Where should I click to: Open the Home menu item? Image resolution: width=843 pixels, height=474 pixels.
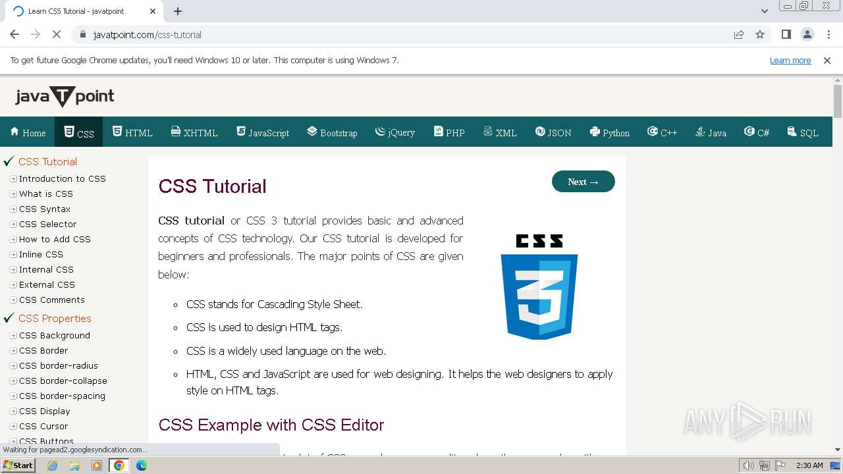click(x=28, y=132)
